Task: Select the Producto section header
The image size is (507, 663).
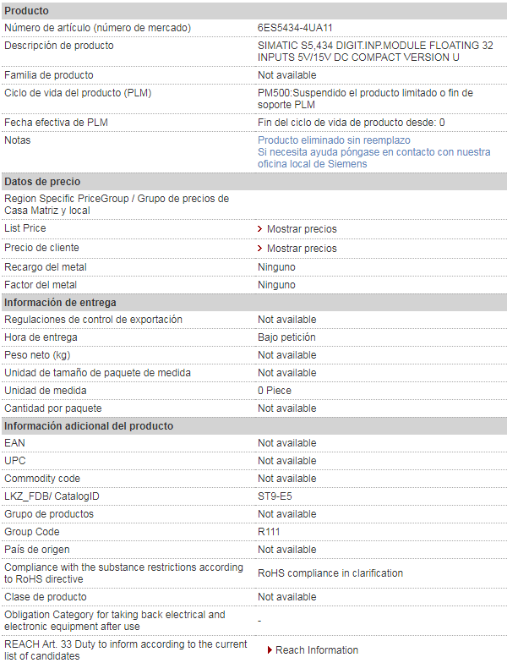Action: click(253, 10)
